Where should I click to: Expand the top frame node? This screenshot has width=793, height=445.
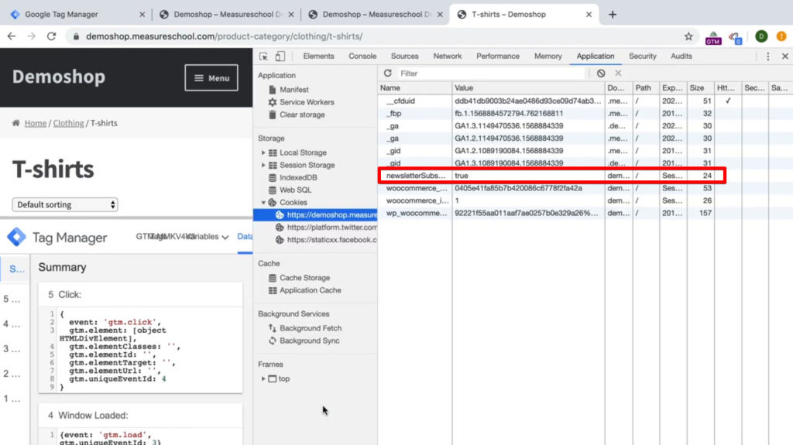click(x=263, y=378)
